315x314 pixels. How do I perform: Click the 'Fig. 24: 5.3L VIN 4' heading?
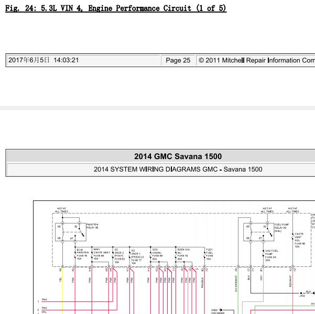[116, 8]
